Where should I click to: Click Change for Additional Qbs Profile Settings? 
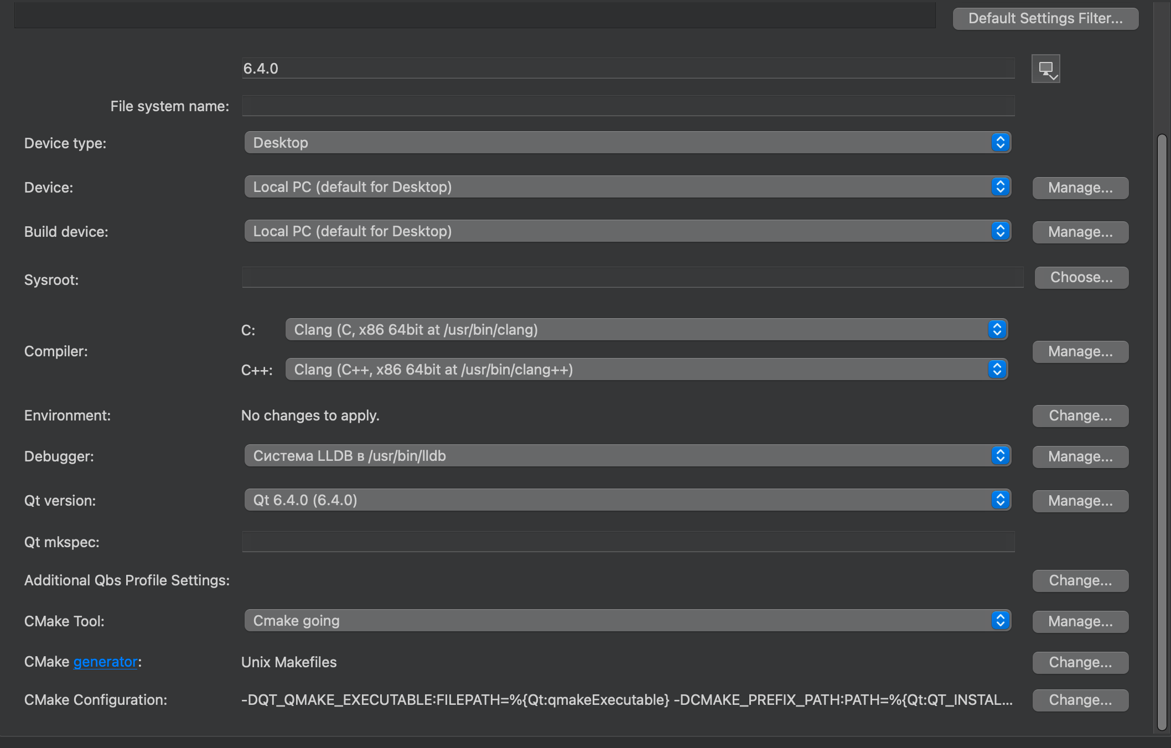point(1080,580)
